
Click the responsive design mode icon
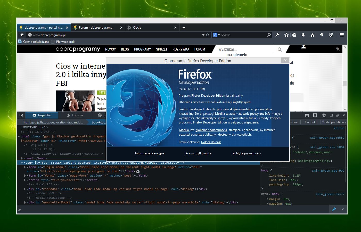pos(315,115)
